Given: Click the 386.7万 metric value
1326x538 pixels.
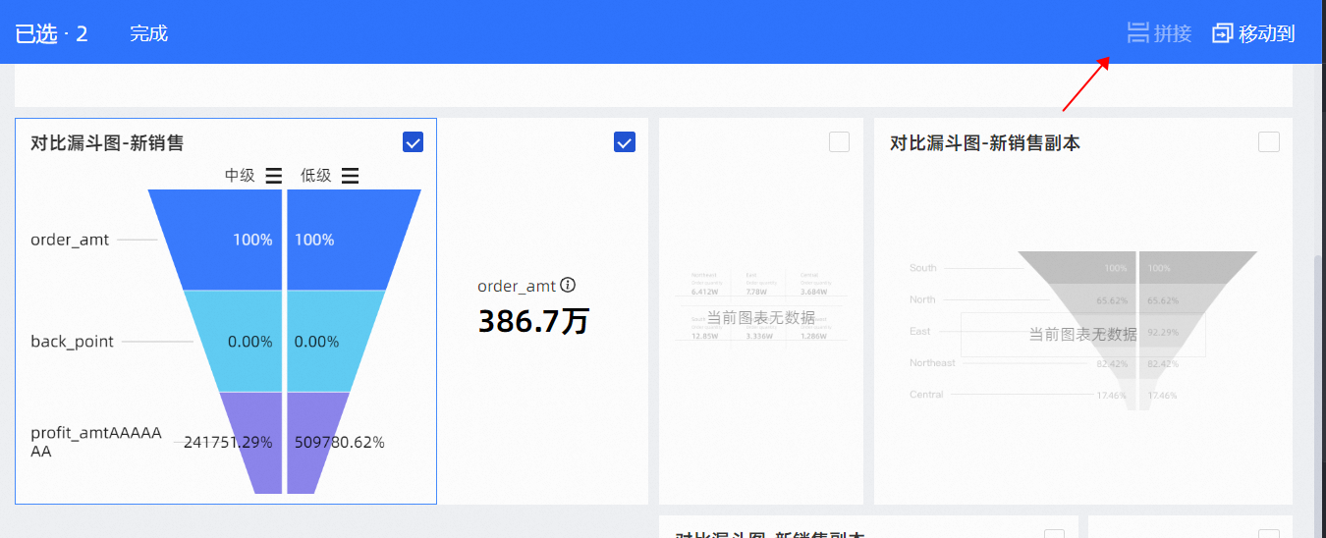Looking at the screenshot, I should (x=533, y=321).
